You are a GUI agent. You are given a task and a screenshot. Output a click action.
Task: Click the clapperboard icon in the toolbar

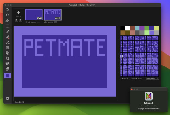(x=8, y=64)
